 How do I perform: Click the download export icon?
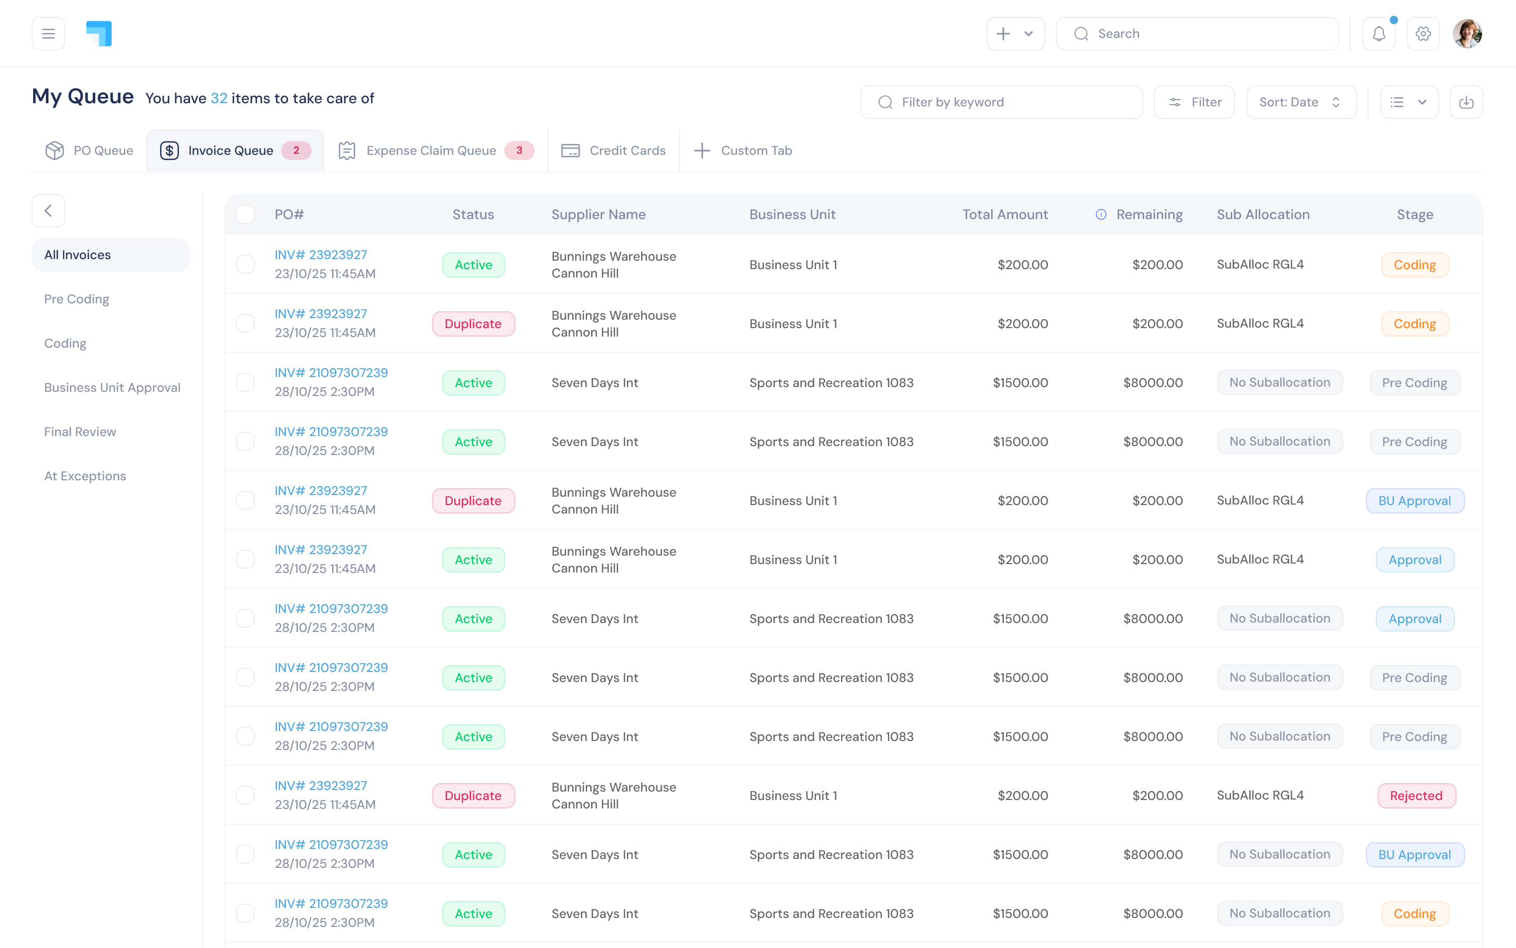(1466, 102)
